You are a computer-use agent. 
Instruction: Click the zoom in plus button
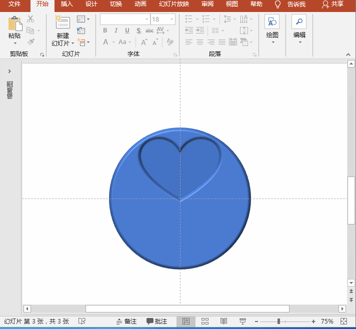(313, 321)
